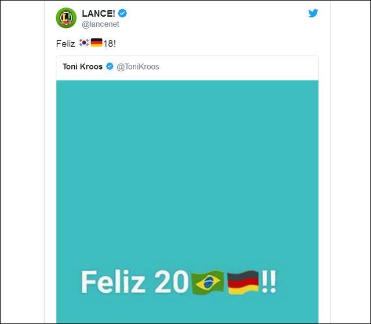Viewport: 371px width, 324px height.
Task: Click Toni Kroos's verified badge
Action: click(110, 67)
